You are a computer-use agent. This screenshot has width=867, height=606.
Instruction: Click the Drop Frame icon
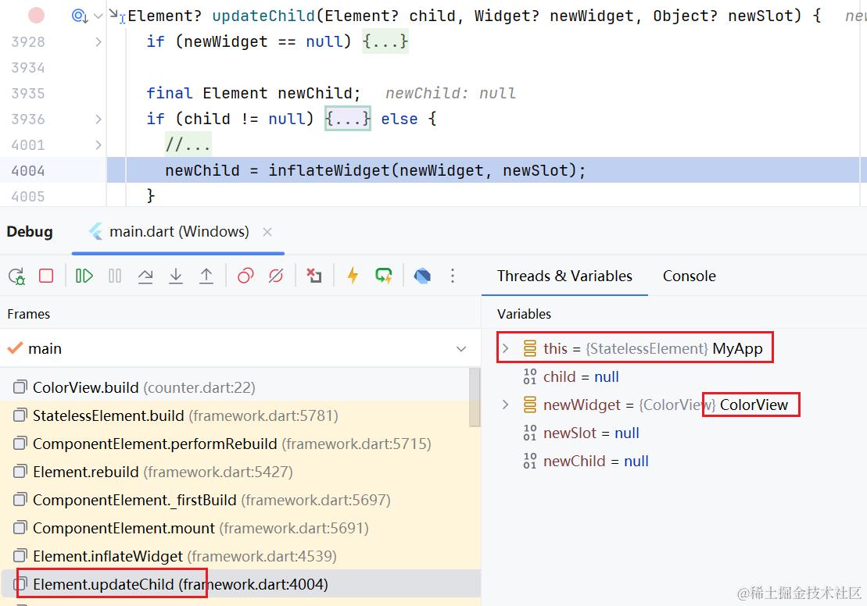coord(314,276)
